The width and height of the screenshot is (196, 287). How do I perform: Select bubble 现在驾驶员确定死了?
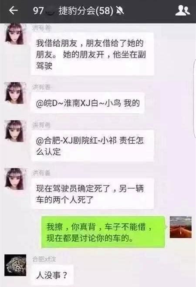pos(92,194)
